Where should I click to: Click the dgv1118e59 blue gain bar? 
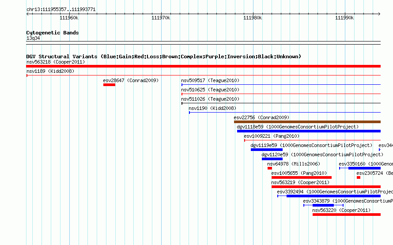pyautogui.click(x=309, y=131)
